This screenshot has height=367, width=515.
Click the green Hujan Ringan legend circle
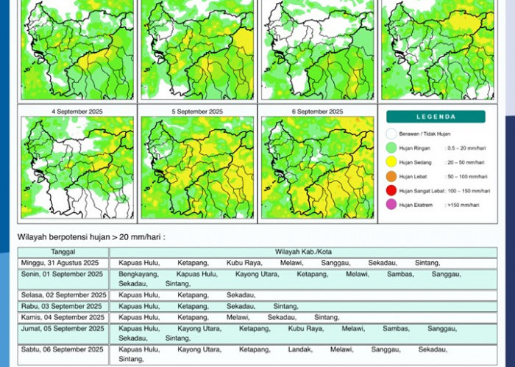coord(391,148)
